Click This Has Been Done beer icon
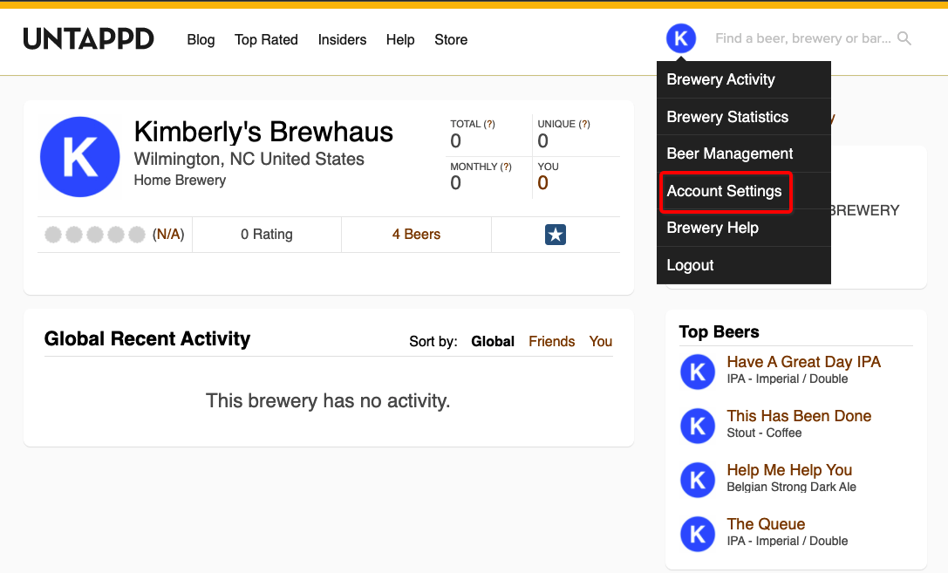 [698, 425]
